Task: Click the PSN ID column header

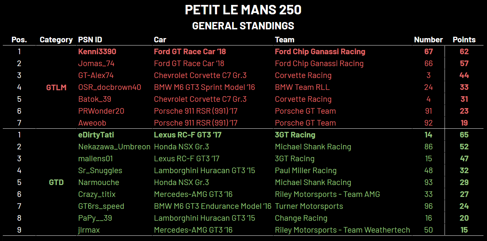Action: 90,40
